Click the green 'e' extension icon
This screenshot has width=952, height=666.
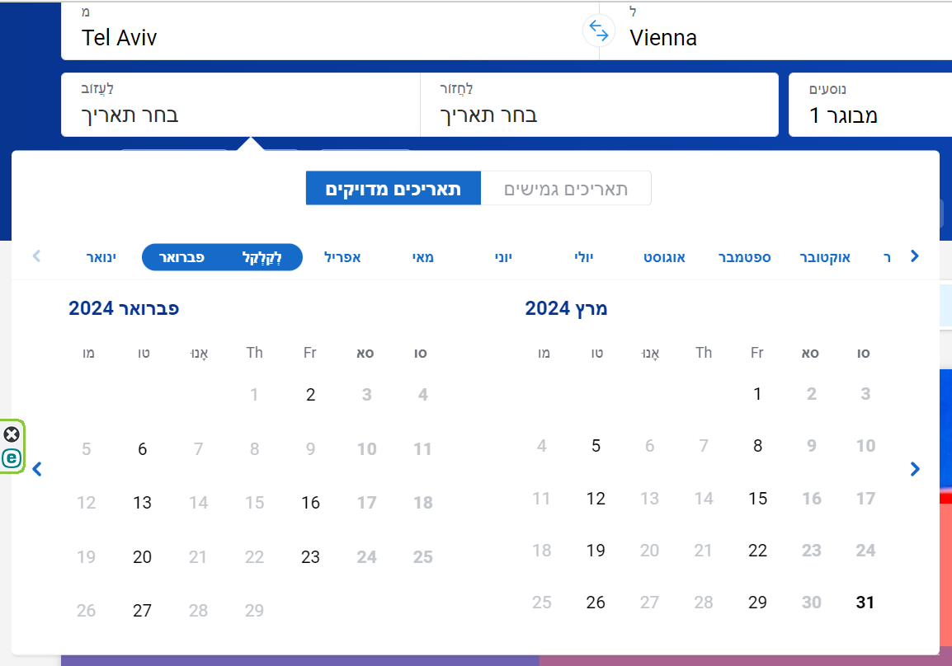[12, 458]
